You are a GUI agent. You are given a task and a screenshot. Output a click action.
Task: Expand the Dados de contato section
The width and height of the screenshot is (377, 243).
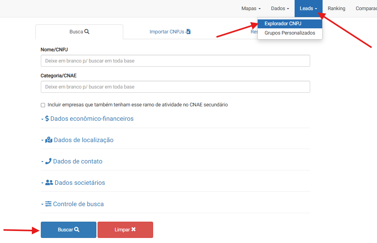78,161
